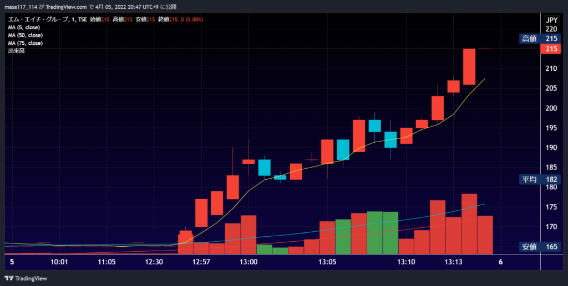Click the 12:30 time axis label
This screenshot has height=286, width=568.
tap(154, 262)
